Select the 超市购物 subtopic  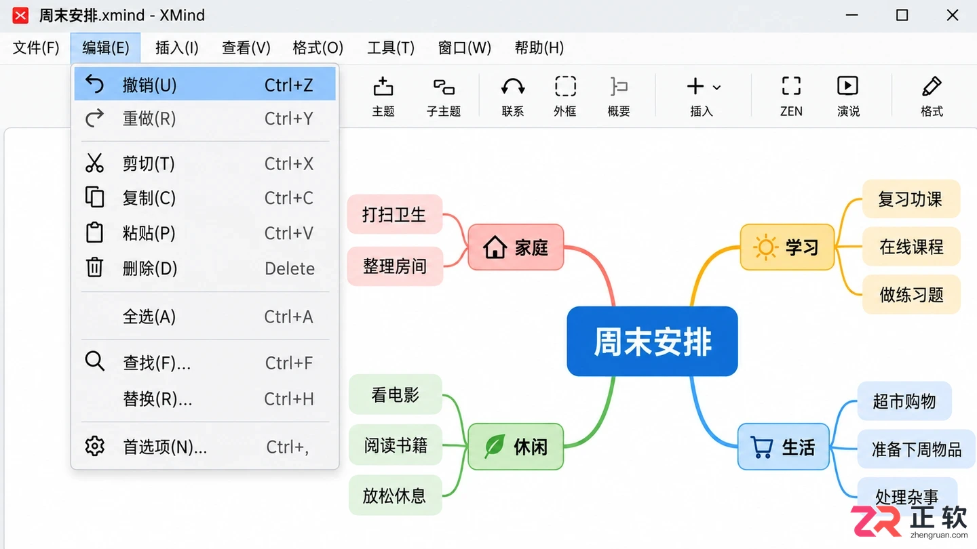[x=904, y=401]
